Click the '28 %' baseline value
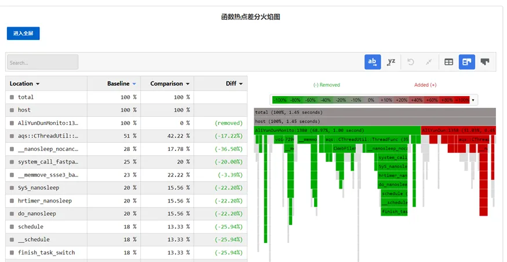507x262 pixels. pyautogui.click(x=130, y=149)
